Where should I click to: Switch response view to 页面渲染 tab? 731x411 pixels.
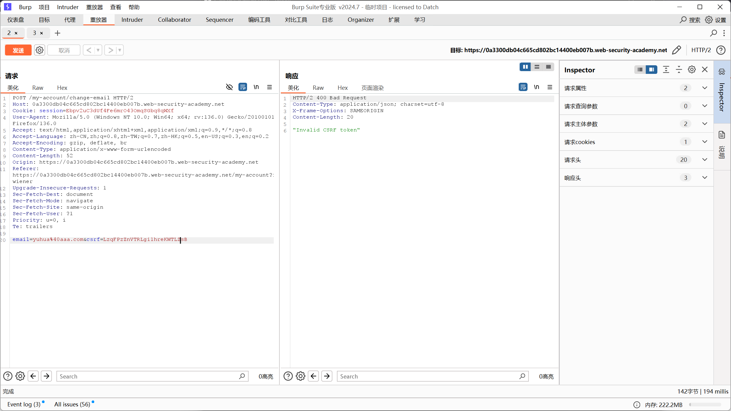pos(372,88)
